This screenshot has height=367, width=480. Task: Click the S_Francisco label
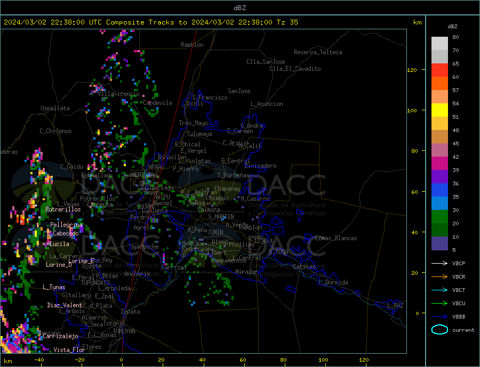[210, 97]
